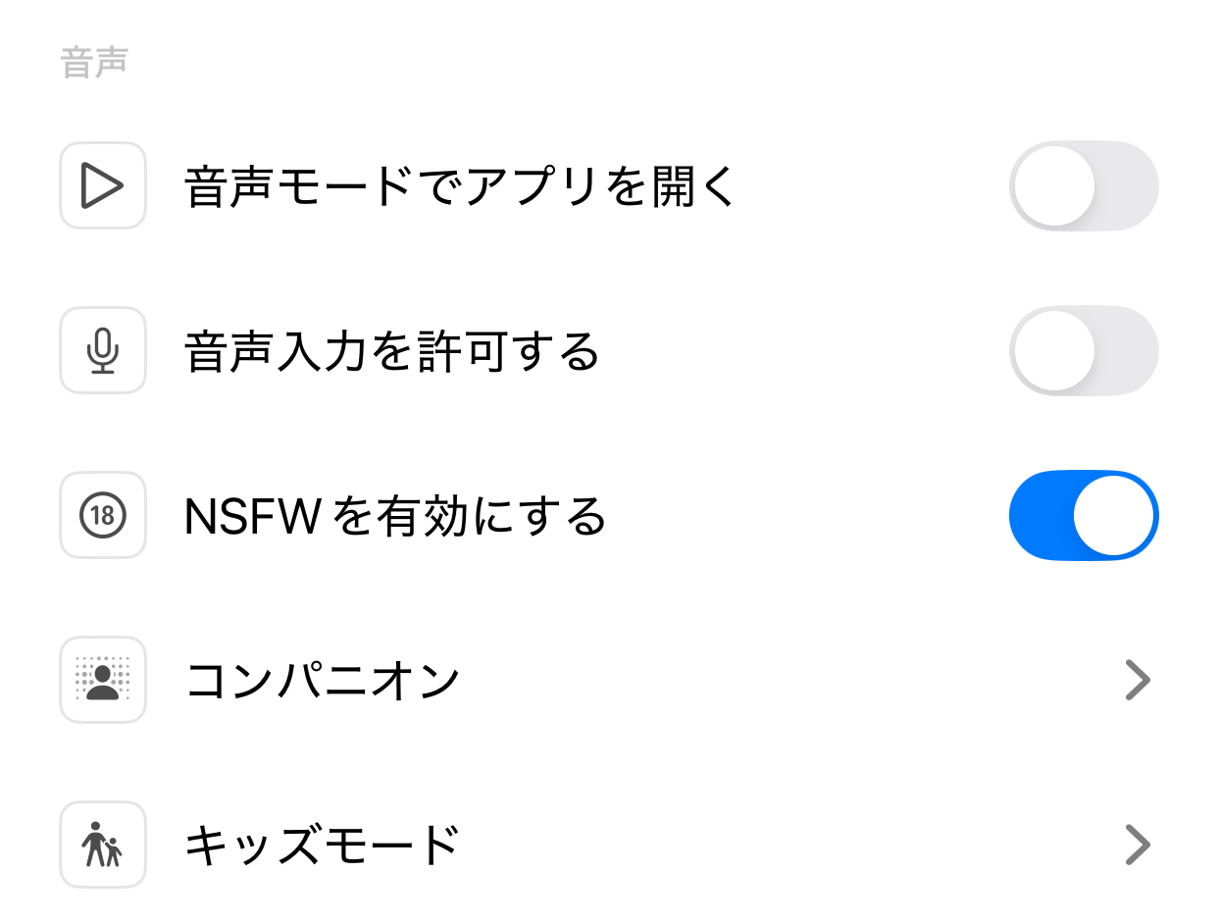The image size is (1218, 924).
Task: Click the 音声入力を許可する label text
Action: (391, 351)
